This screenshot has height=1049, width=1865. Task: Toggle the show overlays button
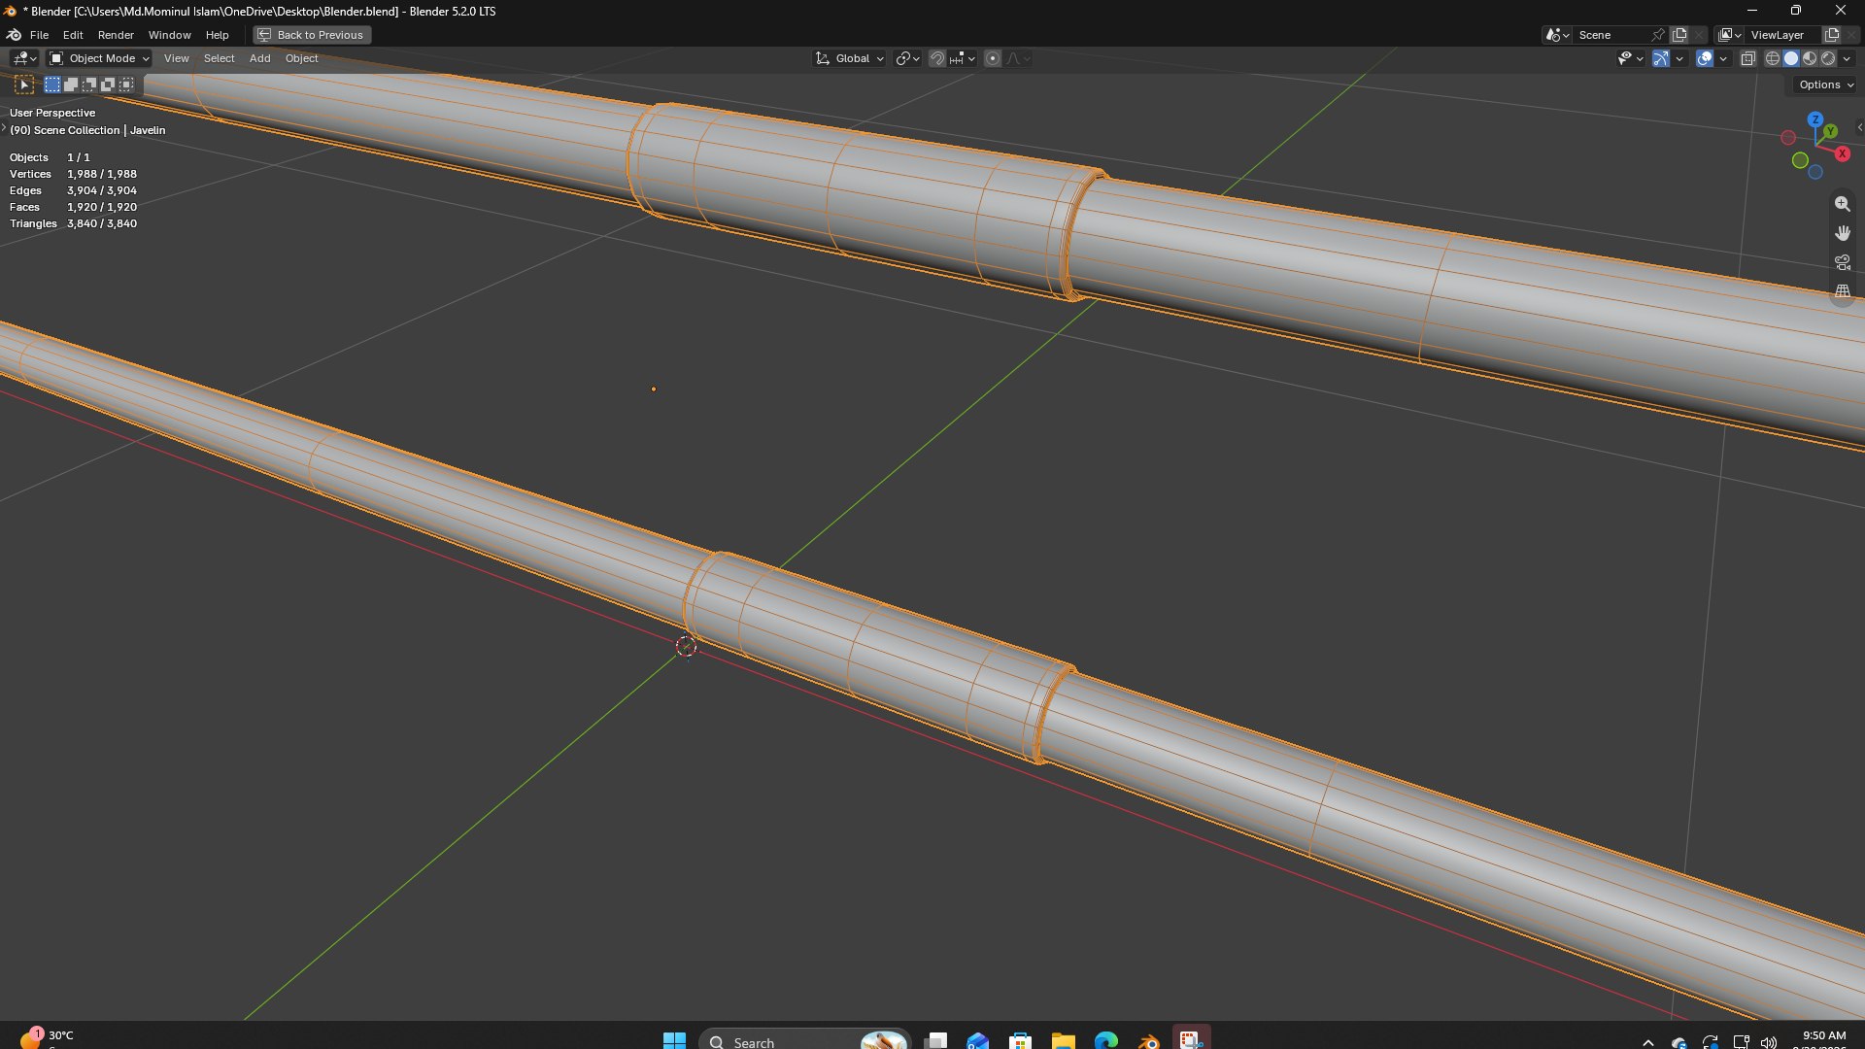[1705, 58]
